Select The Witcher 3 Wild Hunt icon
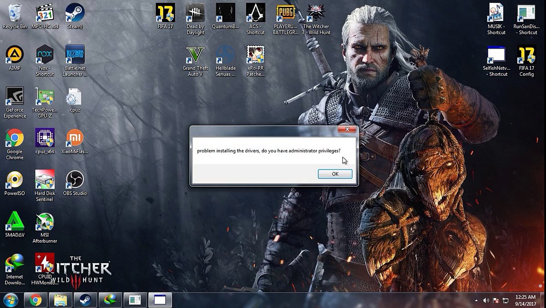Viewport: 546px width, 308px height. tap(316, 20)
